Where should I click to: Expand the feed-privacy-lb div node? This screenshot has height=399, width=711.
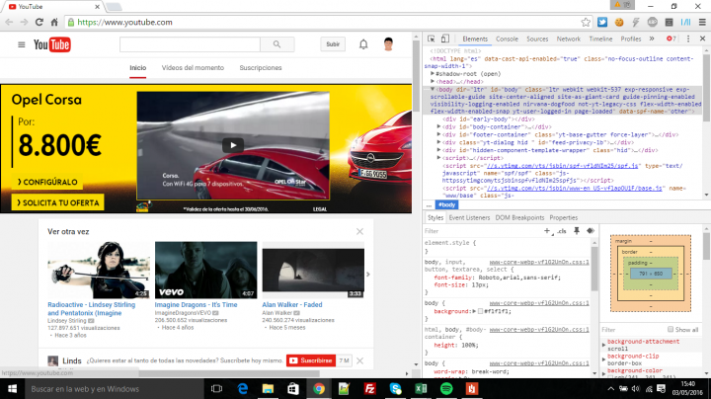coord(438,142)
